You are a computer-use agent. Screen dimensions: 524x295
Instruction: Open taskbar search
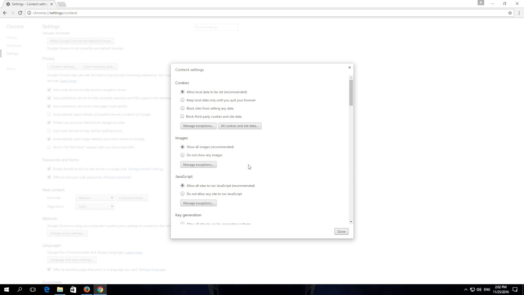pos(20,289)
